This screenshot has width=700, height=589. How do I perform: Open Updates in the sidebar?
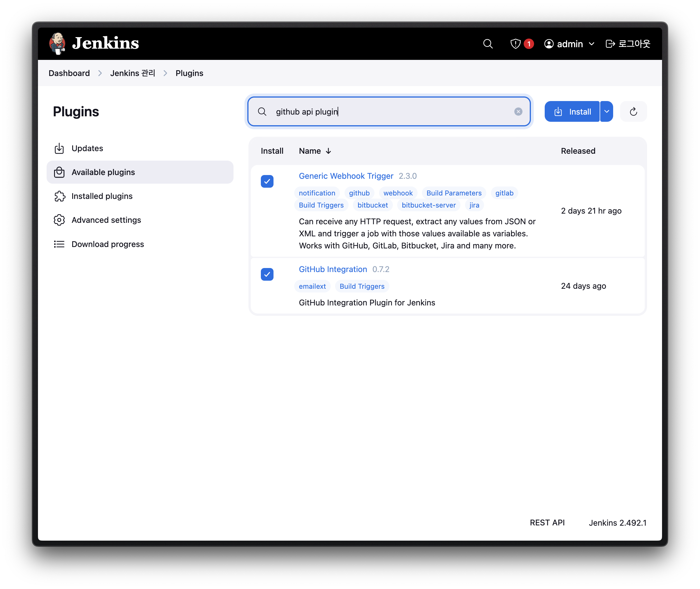click(x=140, y=148)
